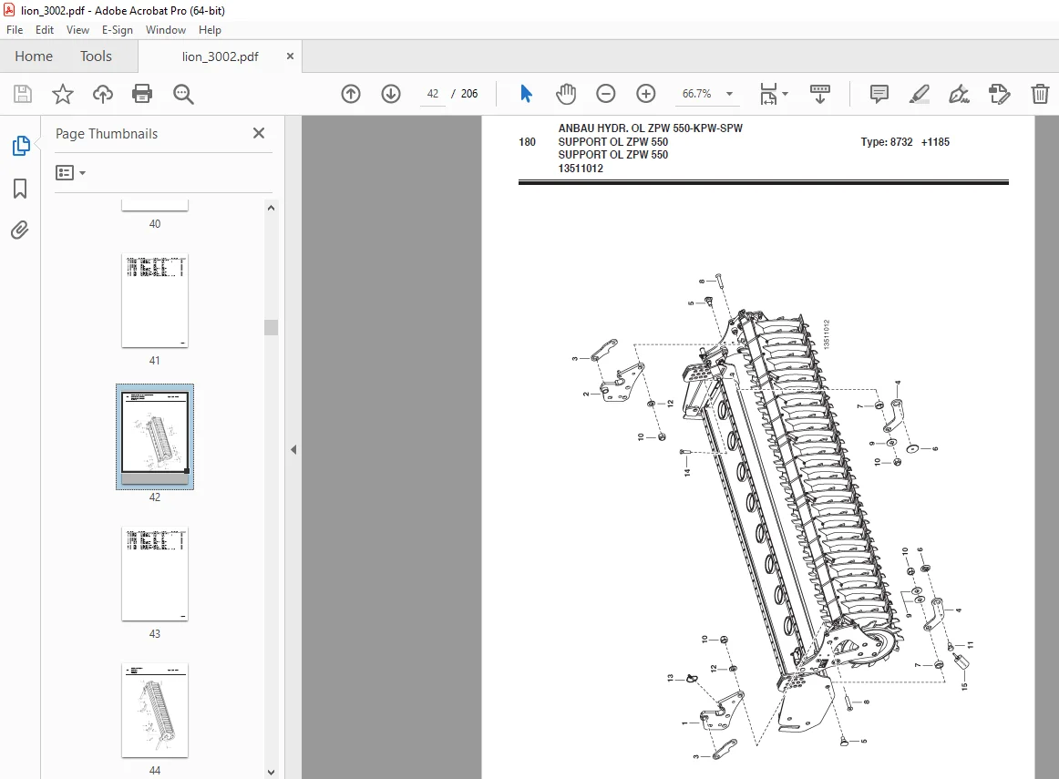Image resolution: width=1059 pixels, height=779 pixels.
Task: Add a comment sticky note
Action: click(879, 94)
